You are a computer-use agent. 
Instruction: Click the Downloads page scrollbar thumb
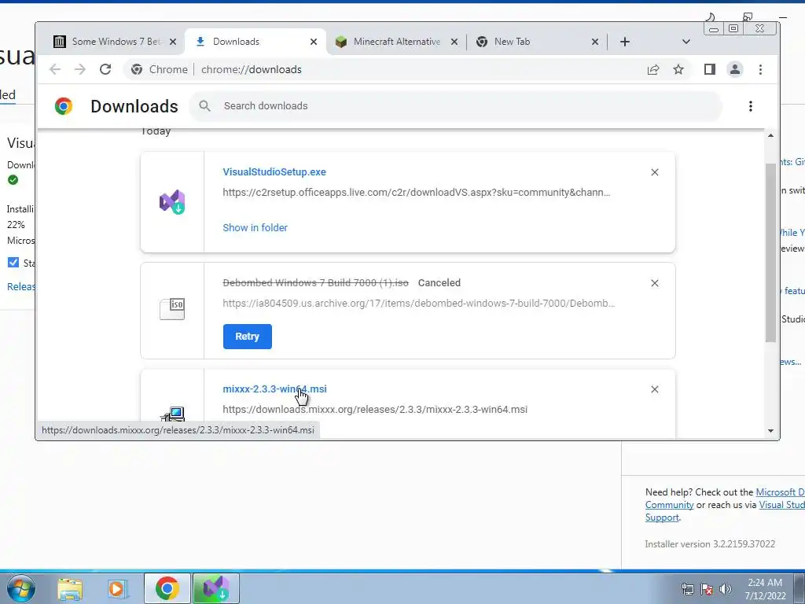770,252
